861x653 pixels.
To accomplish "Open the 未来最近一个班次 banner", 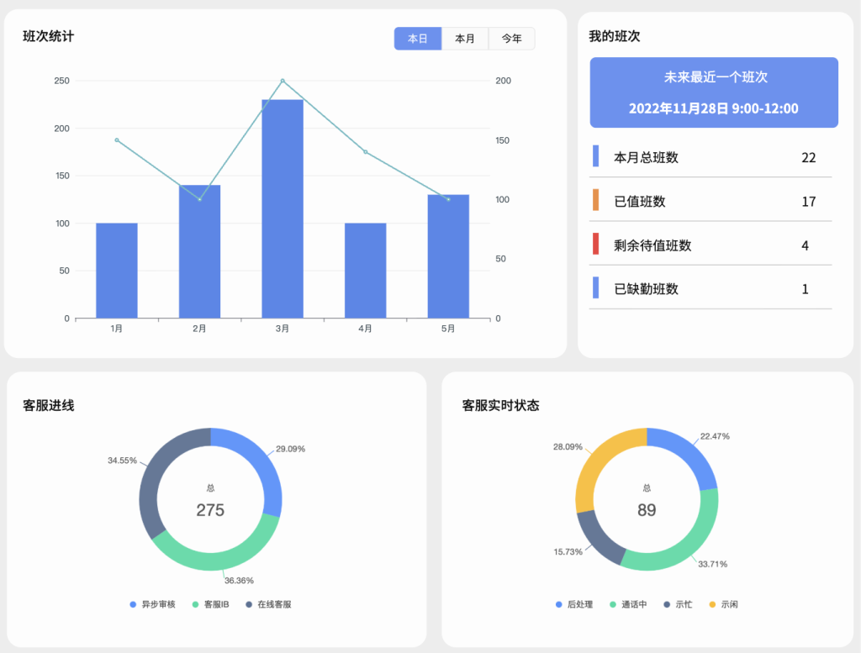I will [714, 92].
